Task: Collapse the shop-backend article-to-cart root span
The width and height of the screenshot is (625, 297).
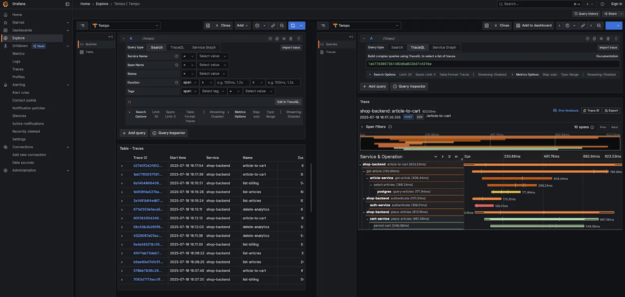Action: 361,165
